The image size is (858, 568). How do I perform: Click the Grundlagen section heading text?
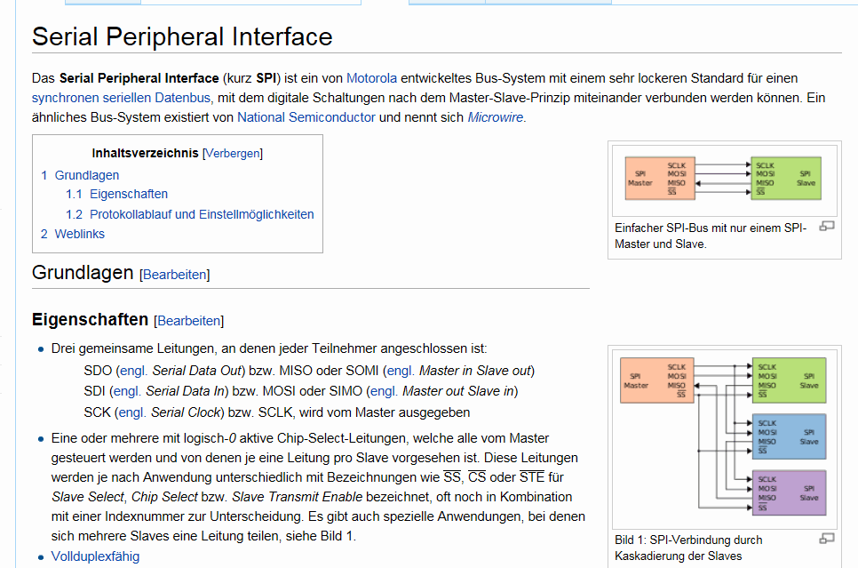(83, 272)
